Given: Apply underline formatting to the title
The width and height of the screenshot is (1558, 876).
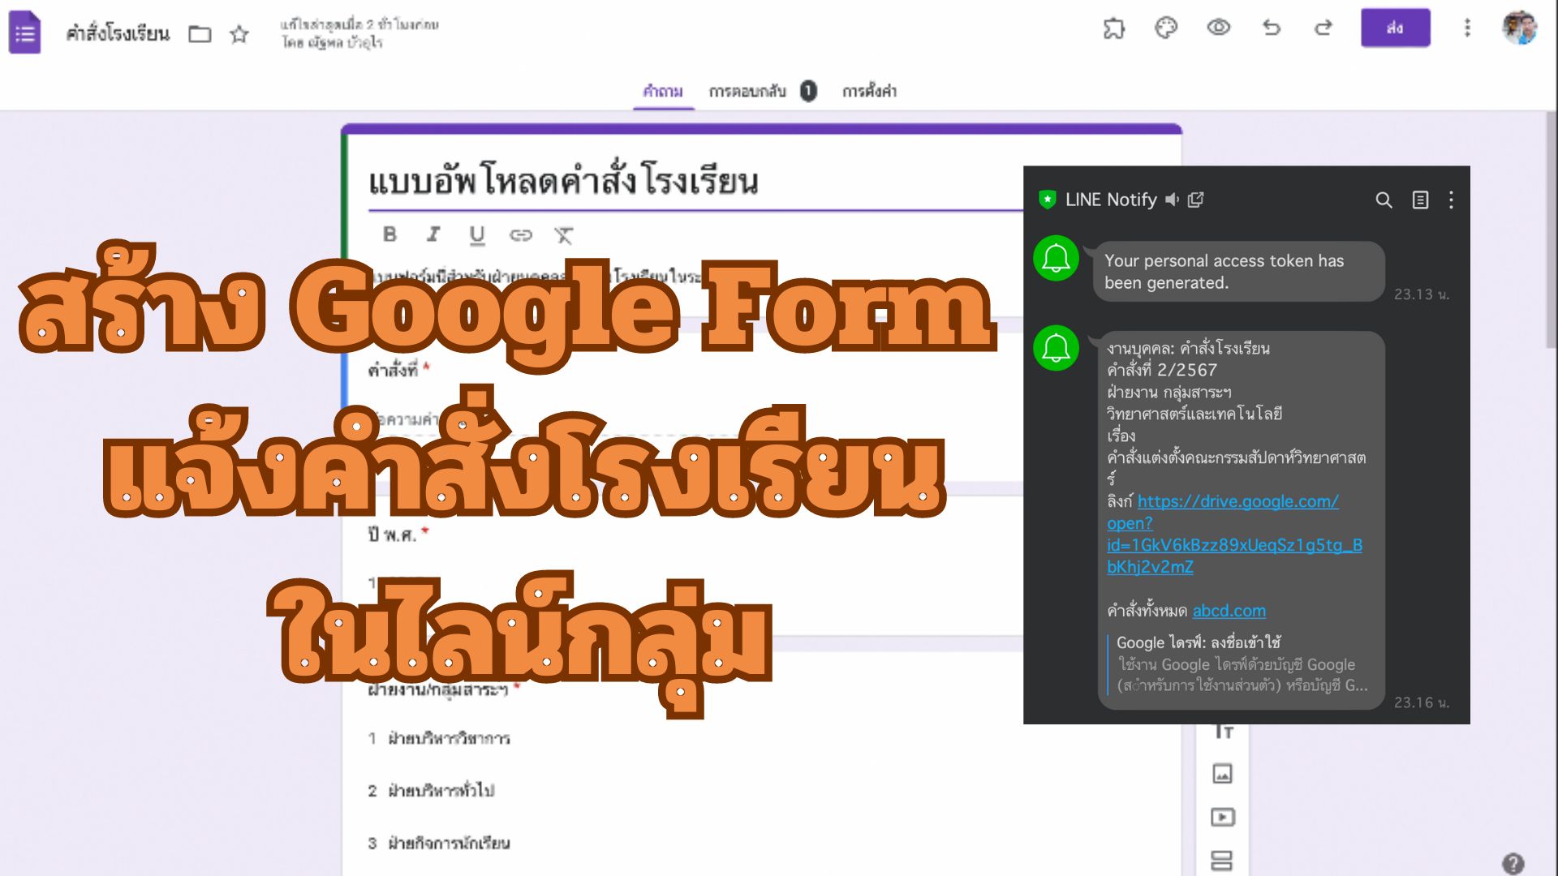Looking at the screenshot, I should 477,235.
